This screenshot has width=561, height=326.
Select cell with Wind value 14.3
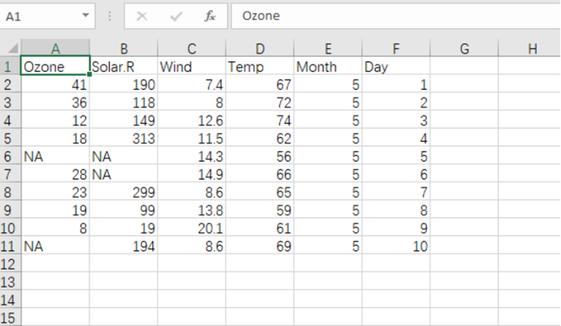point(191,156)
